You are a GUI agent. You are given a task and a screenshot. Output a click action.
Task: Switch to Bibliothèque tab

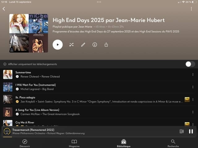(124, 143)
